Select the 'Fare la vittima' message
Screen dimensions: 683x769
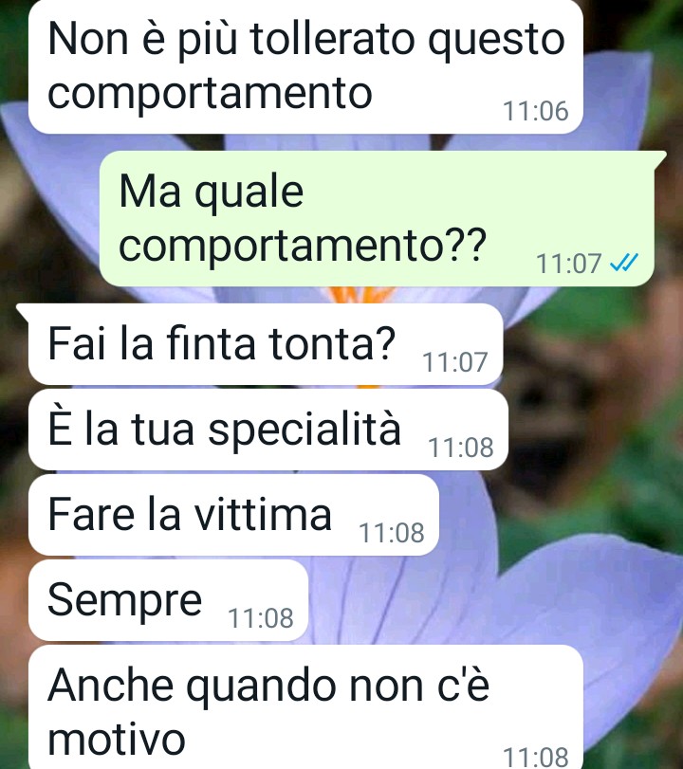pyautogui.click(x=233, y=515)
